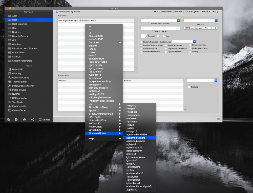Viewport: 253px width, 193px height.
Task: Remove boot argument with minus icon
Action: tap(136, 68)
